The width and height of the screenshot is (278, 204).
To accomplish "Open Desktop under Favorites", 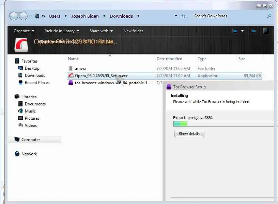I will pyautogui.click(x=32, y=68).
